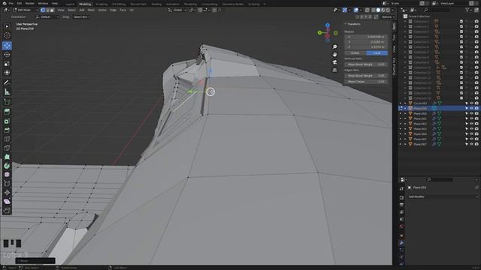
Task: Switch to the Layout workspace tab
Action: click(x=70, y=4)
